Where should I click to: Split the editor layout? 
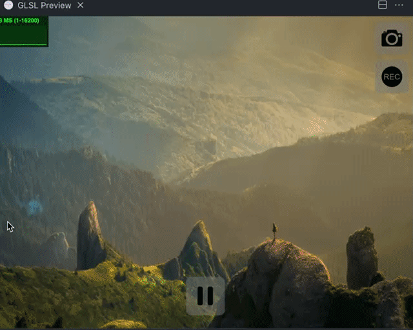383,5
